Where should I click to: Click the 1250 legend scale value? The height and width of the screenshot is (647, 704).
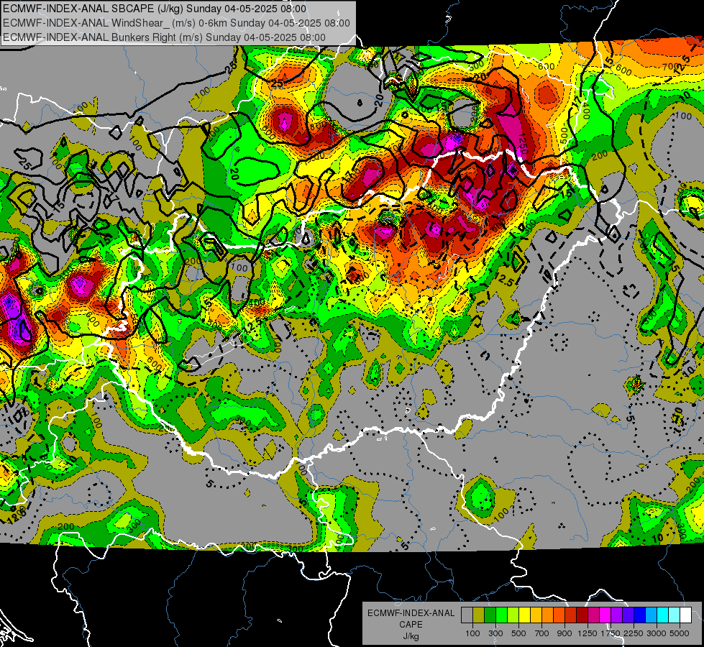coord(588,633)
